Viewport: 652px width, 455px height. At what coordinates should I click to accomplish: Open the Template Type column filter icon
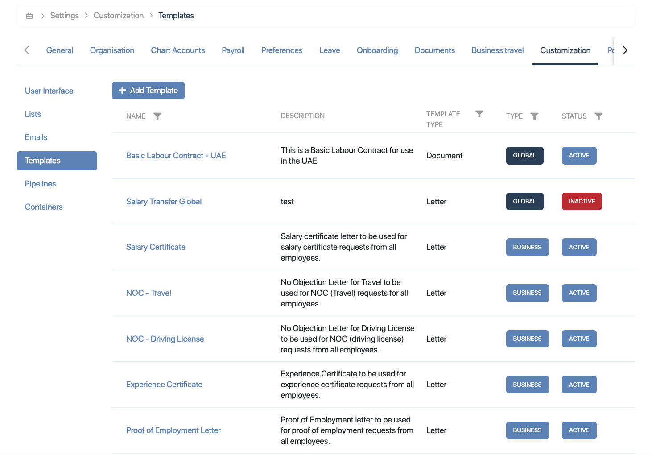click(479, 114)
